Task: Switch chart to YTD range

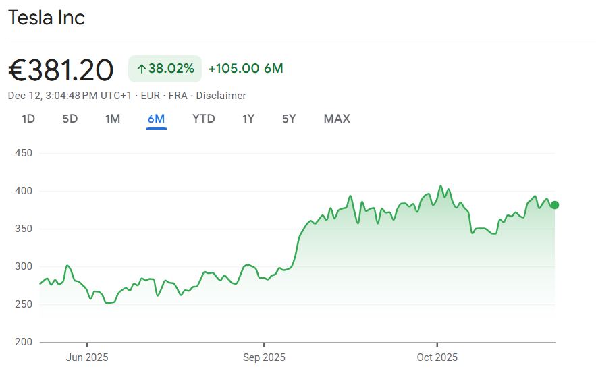Action: [204, 119]
